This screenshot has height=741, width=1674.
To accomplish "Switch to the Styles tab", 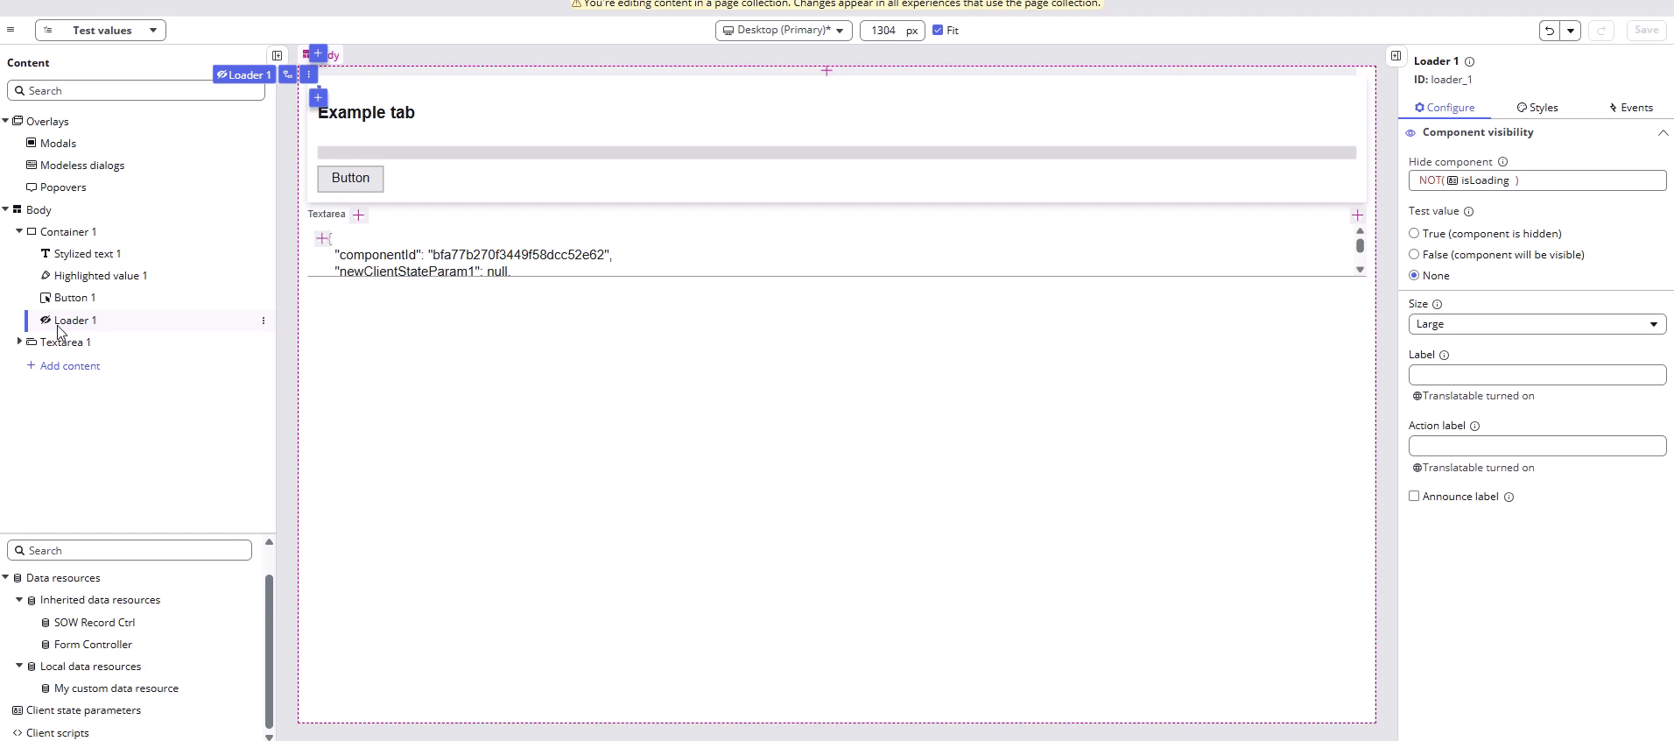I will (1537, 108).
